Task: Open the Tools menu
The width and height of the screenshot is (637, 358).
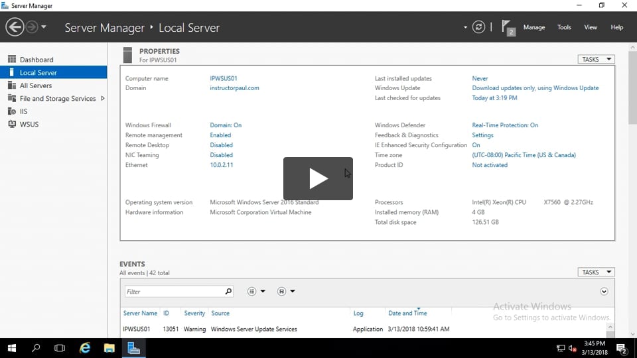Action: point(564,27)
